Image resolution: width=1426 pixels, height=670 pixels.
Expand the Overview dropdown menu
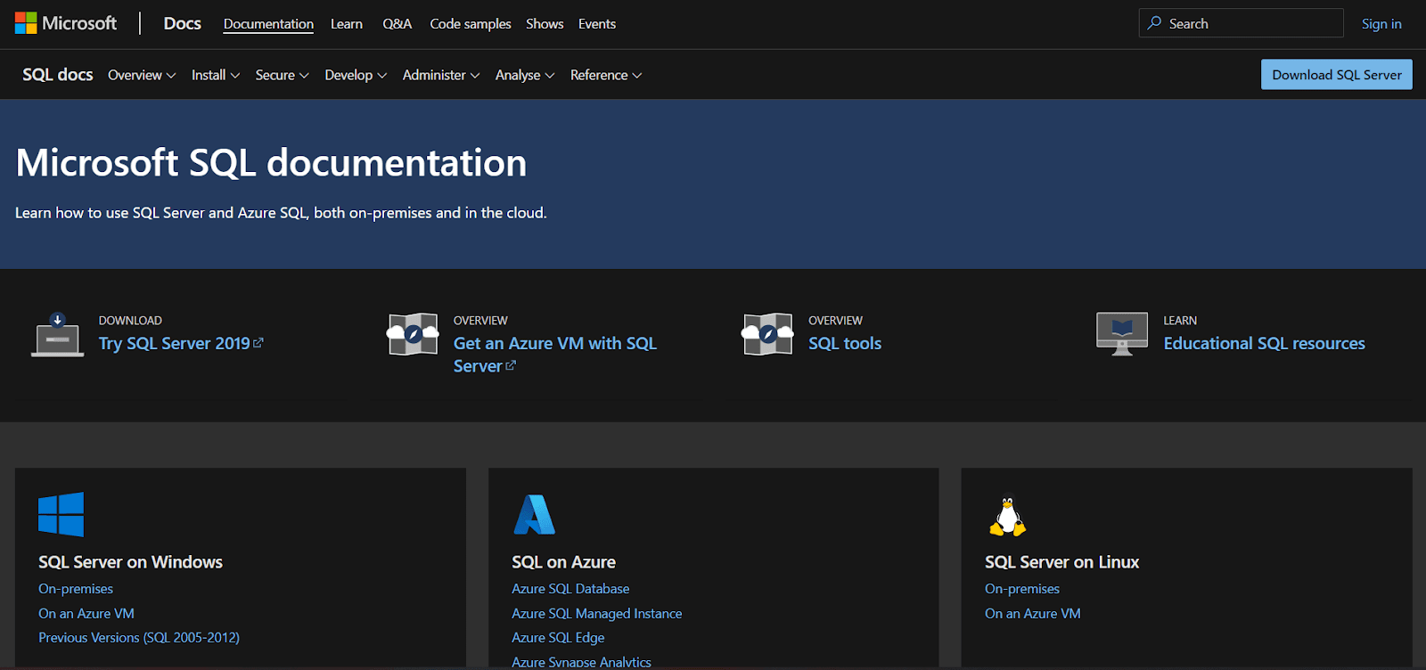(142, 75)
